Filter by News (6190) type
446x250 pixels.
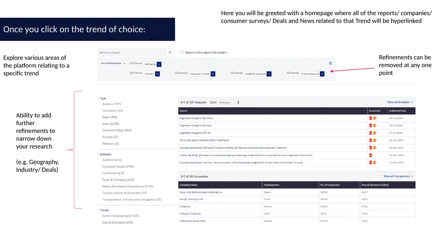(x=111, y=124)
